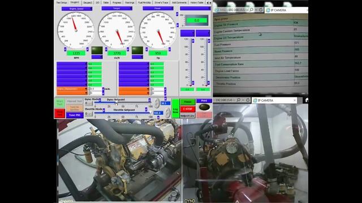
Task: Click the Power dial gauge
Action: (x=158, y=30)
